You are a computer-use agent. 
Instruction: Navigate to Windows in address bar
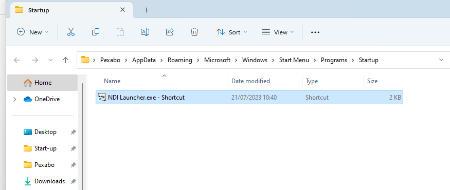click(x=255, y=60)
